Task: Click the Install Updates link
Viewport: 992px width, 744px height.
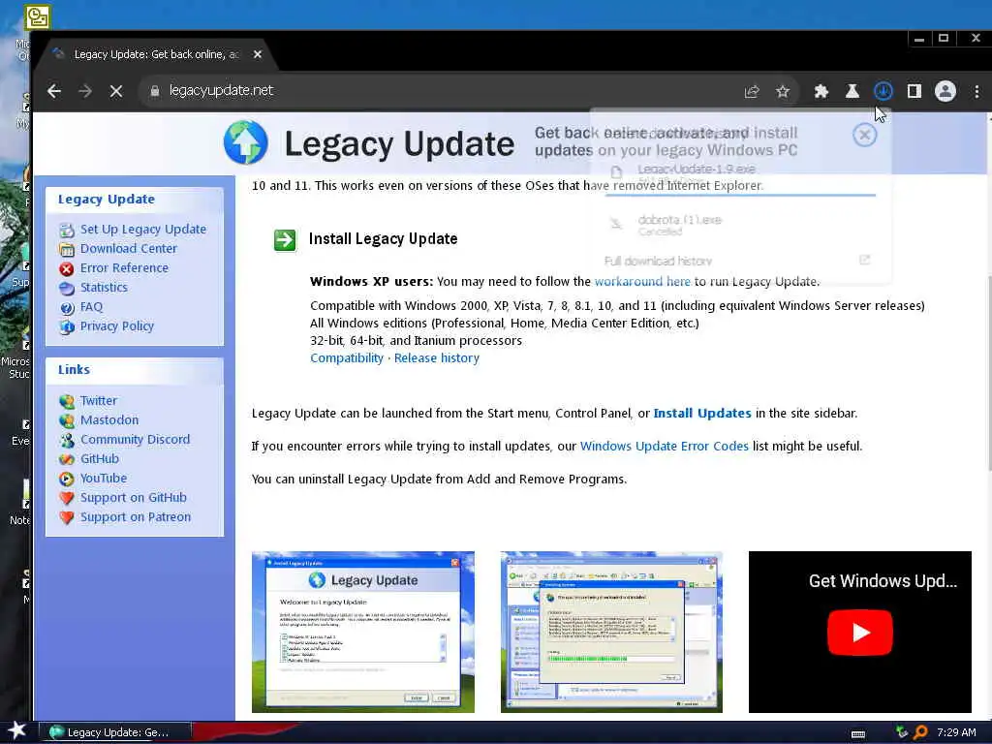Action: coord(702,413)
